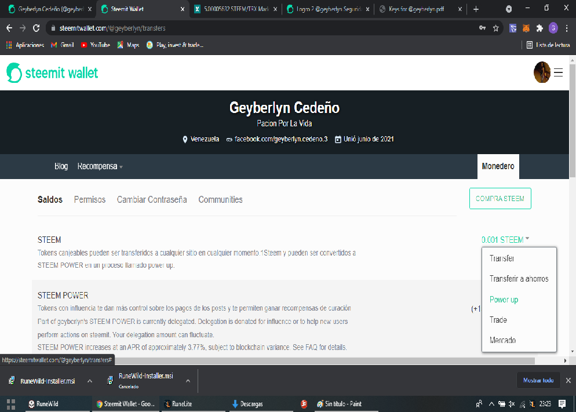Click the taskbar clock 23:23
The image size is (576, 412).
545,404
